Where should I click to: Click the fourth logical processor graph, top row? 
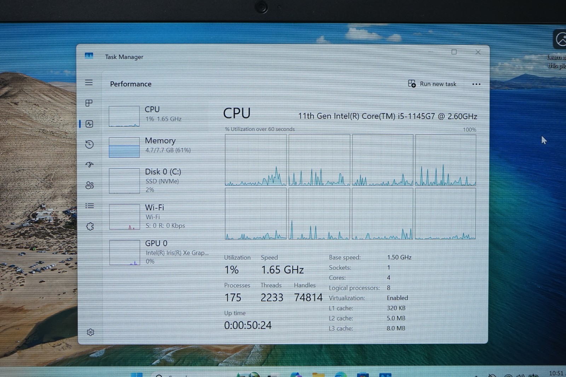[446, 160]
